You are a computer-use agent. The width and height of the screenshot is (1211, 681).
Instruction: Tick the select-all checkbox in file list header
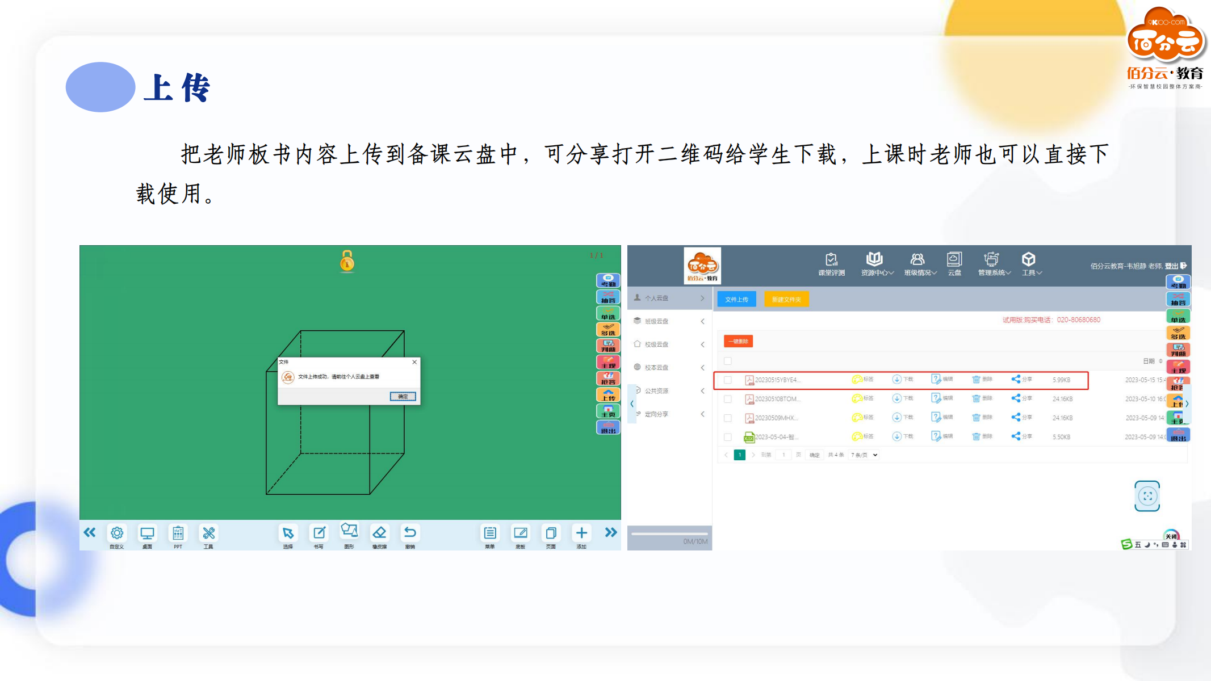pyautogui.click(x=728, y=361)
